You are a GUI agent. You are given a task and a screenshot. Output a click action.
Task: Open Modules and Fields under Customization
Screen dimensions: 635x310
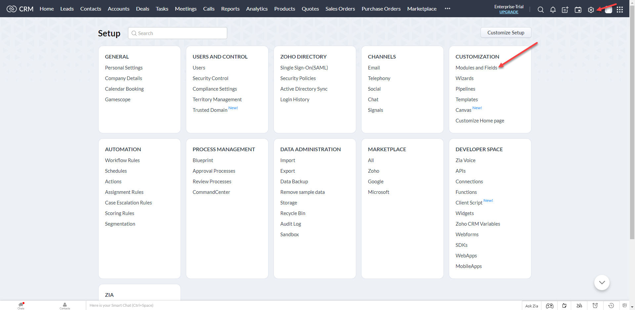pyautogui.click(x=476, y=67)
